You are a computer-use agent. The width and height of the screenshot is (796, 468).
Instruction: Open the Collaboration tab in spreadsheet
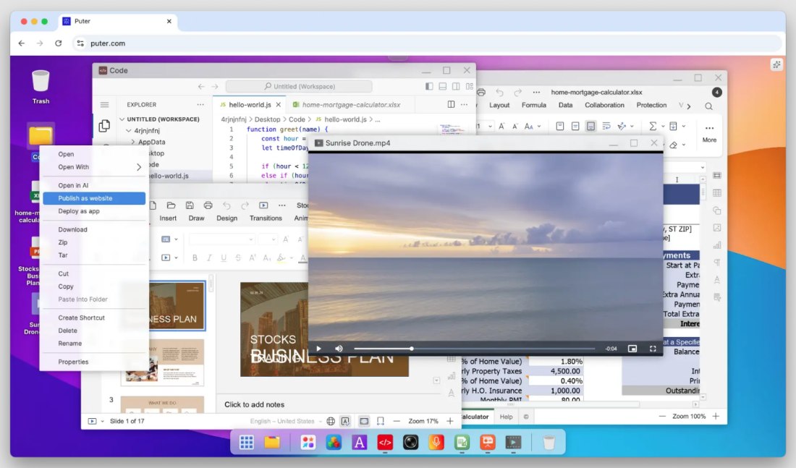pos(604,105)
